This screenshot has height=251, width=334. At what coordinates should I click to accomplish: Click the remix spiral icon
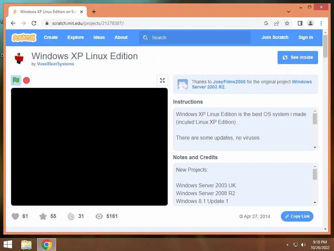(x=71, y=216)
